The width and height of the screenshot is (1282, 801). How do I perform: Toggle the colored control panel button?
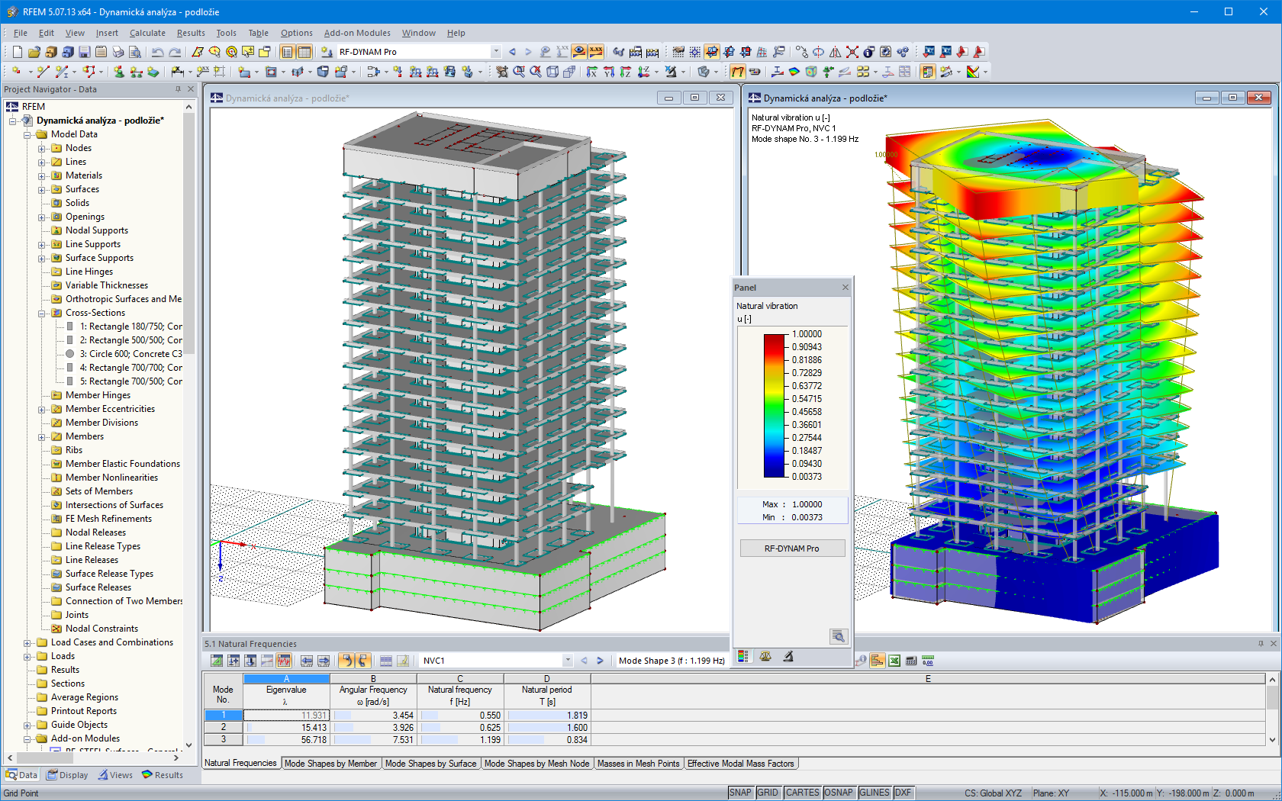927,72
